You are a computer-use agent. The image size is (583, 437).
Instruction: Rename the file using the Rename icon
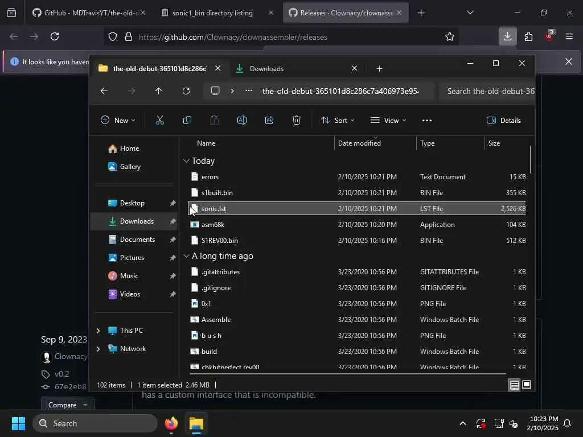tap(241, 120)
